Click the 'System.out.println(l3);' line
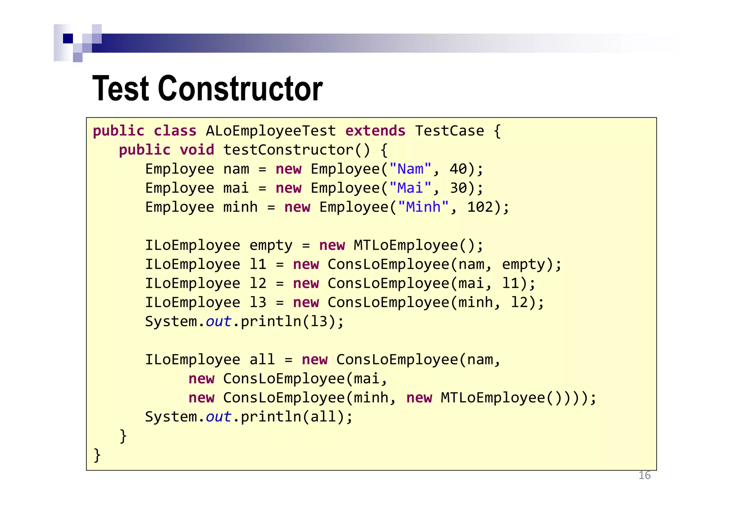Screen dimensions: 743x525 click(245, 321)
